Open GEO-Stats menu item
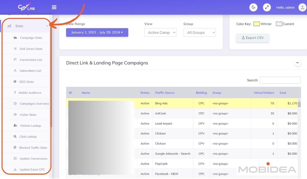 tap(27, 82)
